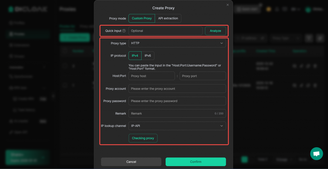The image size is (328, 169).
Task: Open the live chat support bubble
Action: click(316, 154)
